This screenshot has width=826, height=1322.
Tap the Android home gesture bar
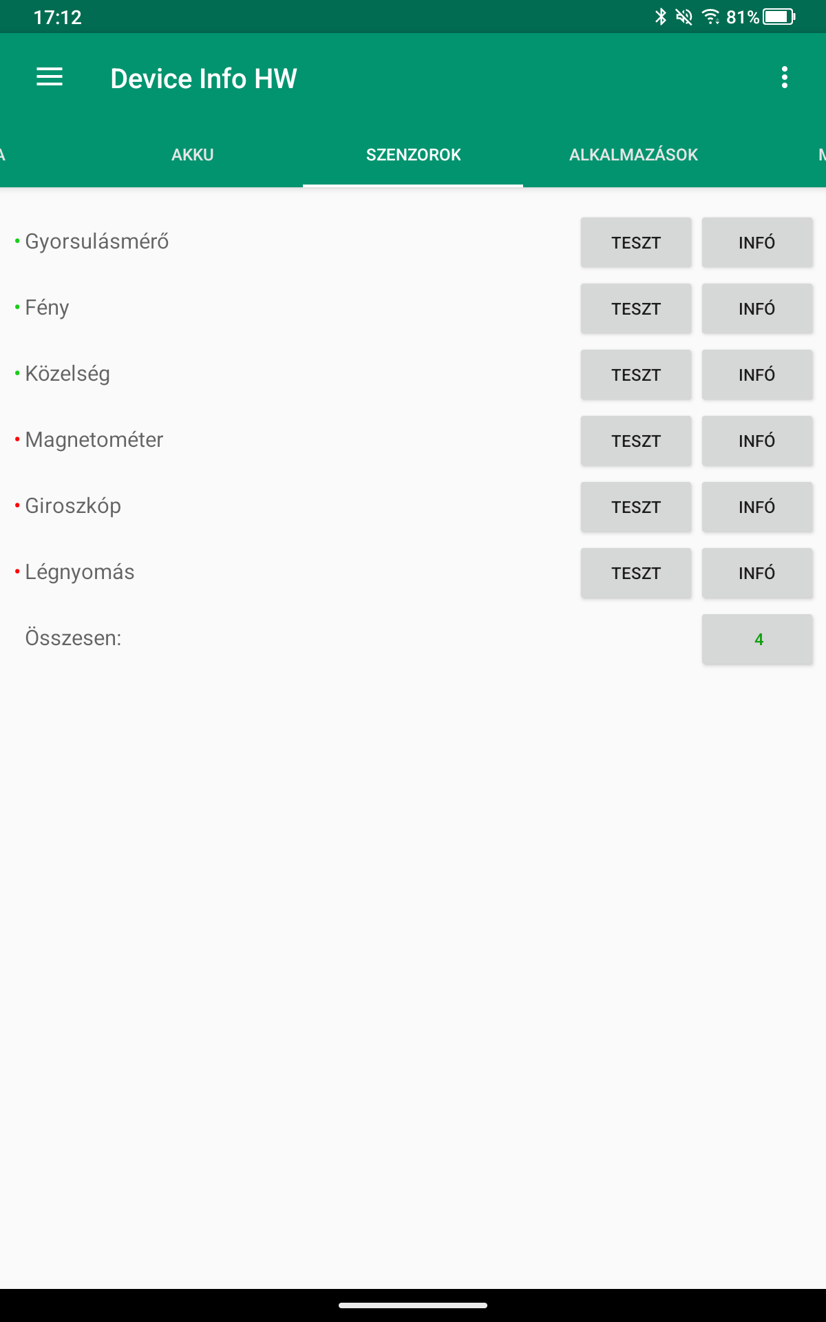pyautogui.click(x=413, y=1305)
